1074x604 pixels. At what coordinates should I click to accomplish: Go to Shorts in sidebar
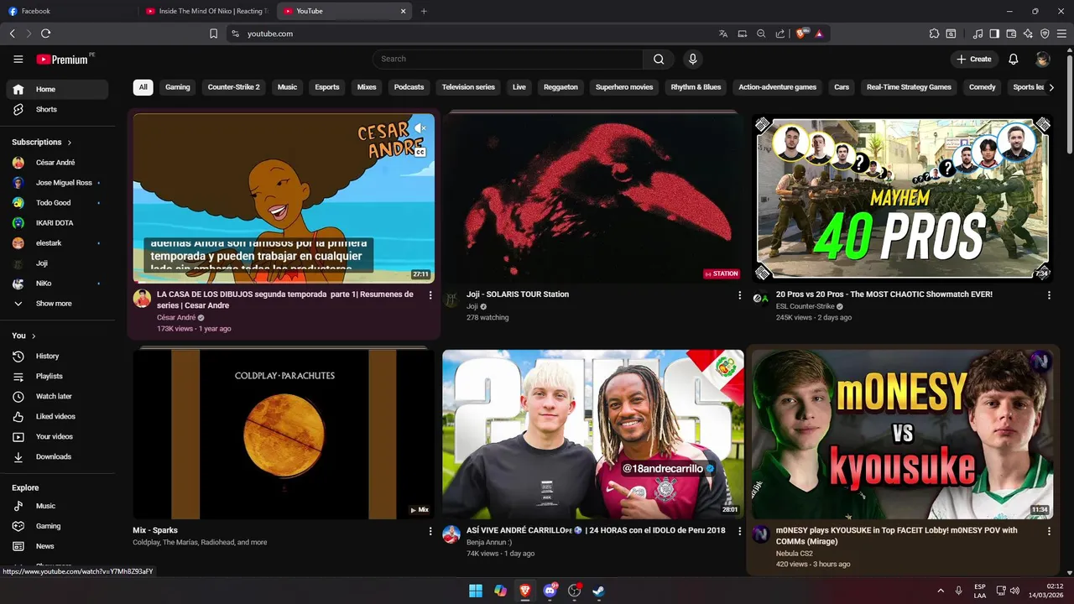pos(58,109)
